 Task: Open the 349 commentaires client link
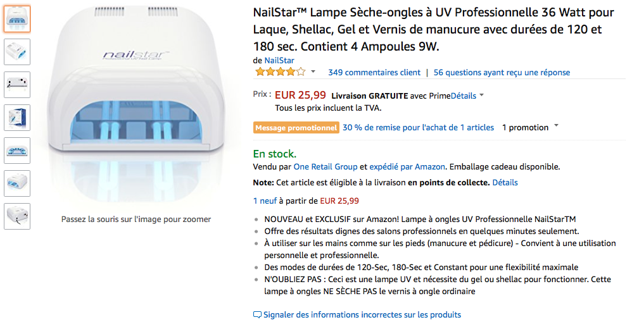pyautogui.click(x=374, y=73)
